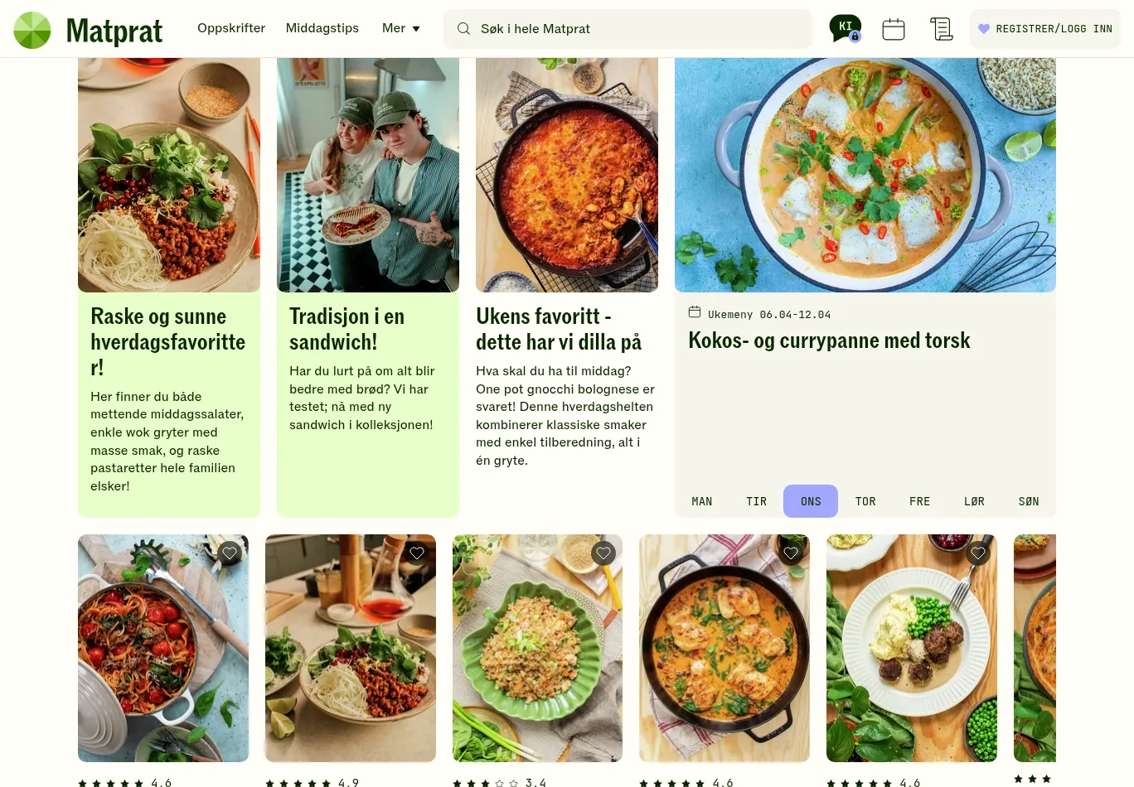The height and width of the screenshot is (787, 1134).
Task: Select the TOR day tab
Action: [x=865, y=501]
